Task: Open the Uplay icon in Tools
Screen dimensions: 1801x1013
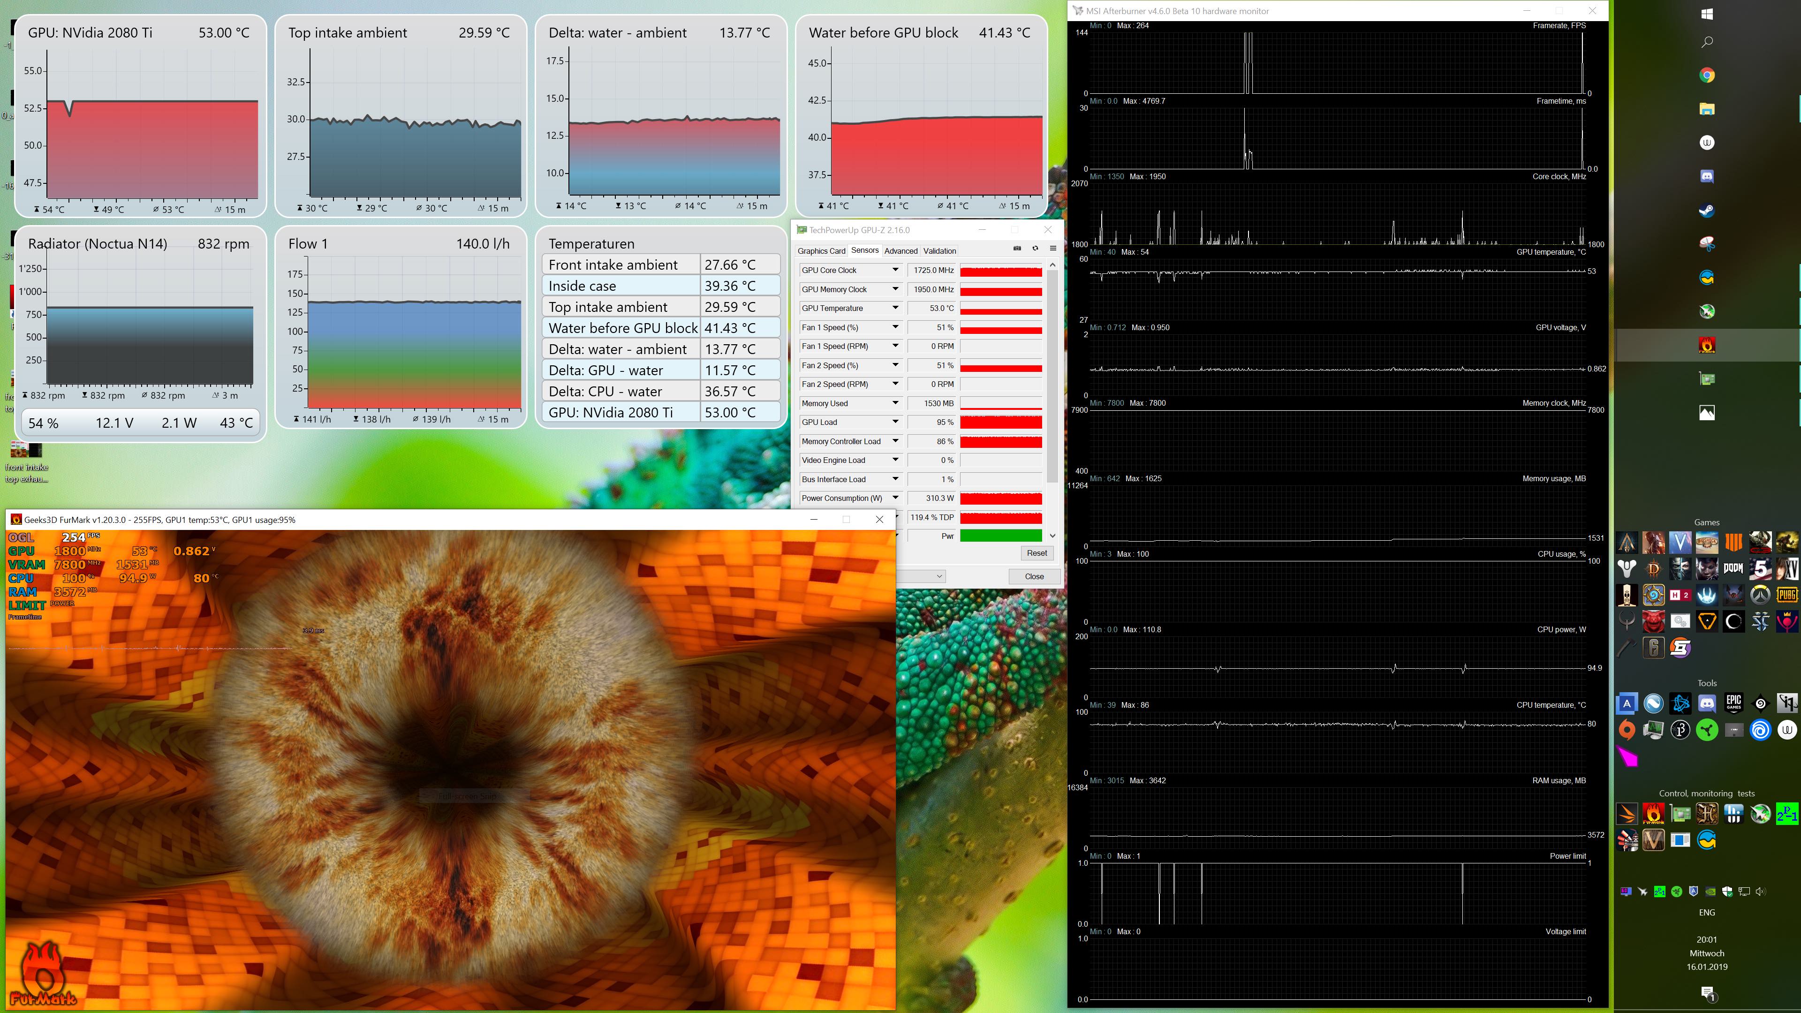Action: coord(1761,731)
